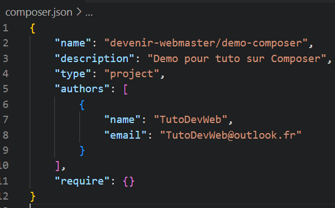Click the "name" key on line 2
The width and height of the screenshot is (335, 208).
73,43
